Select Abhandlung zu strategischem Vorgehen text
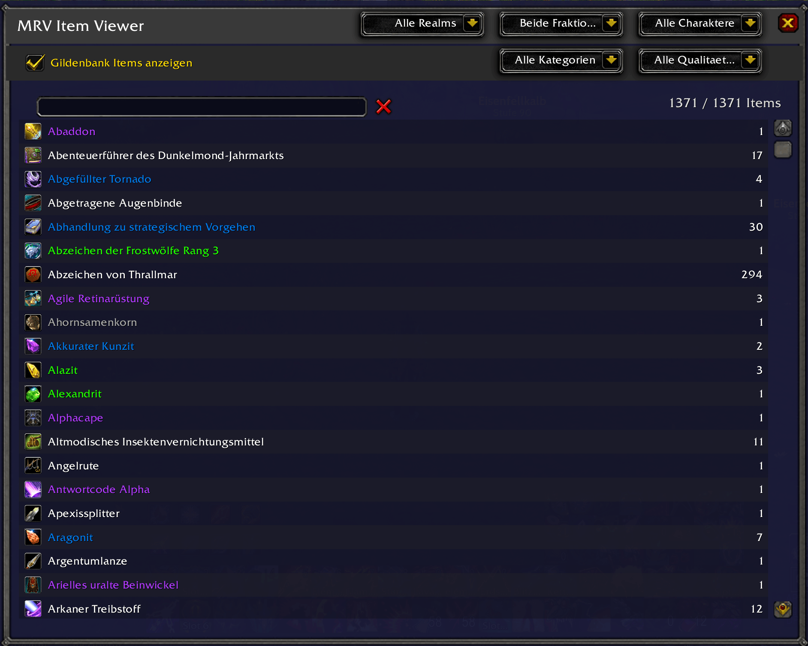Viewport: 808px width, 646px height. [x=152, y=227]
